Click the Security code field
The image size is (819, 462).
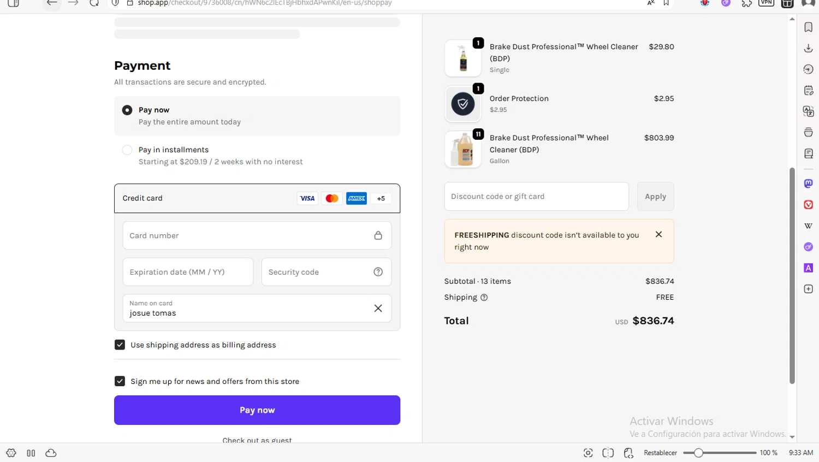pos(327,272)
